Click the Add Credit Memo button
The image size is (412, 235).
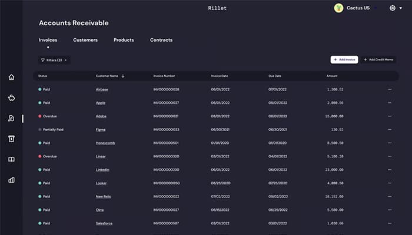(378, 60)
